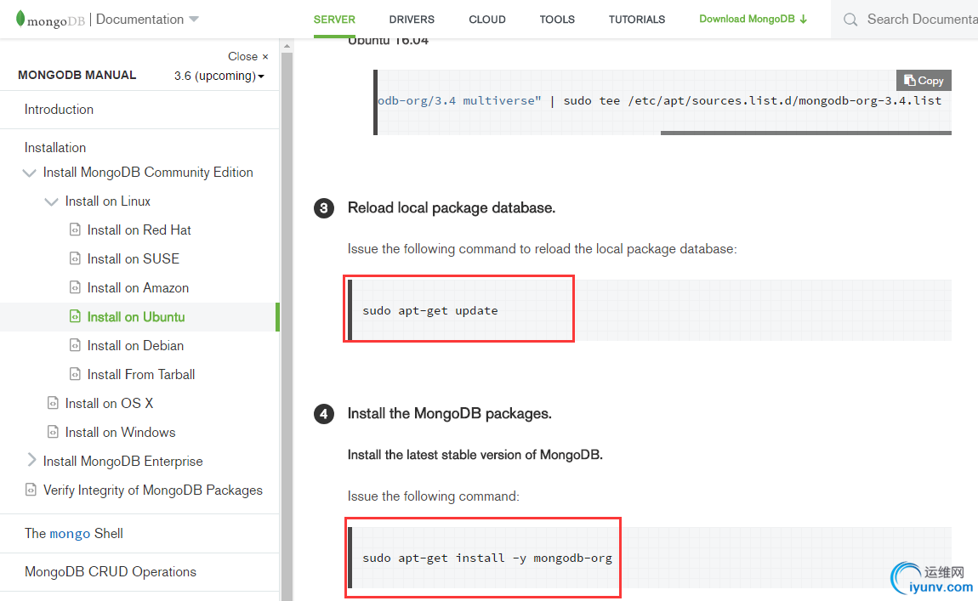This screenshot has height=601, width=978.
Task: Collapse the Install MongoDB Community Edition section
Action: click(x=29, y=173)
